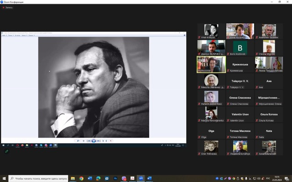Click the red recording indicator "Запись"
This screenshot has width=292, height=182.
click(8, 8)
